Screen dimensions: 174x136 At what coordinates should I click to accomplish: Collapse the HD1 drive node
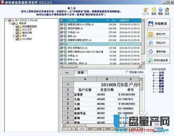coord(6,21)
